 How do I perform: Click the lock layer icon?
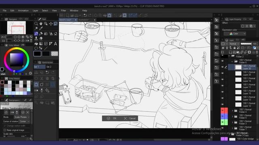click(x=234, y=48)
